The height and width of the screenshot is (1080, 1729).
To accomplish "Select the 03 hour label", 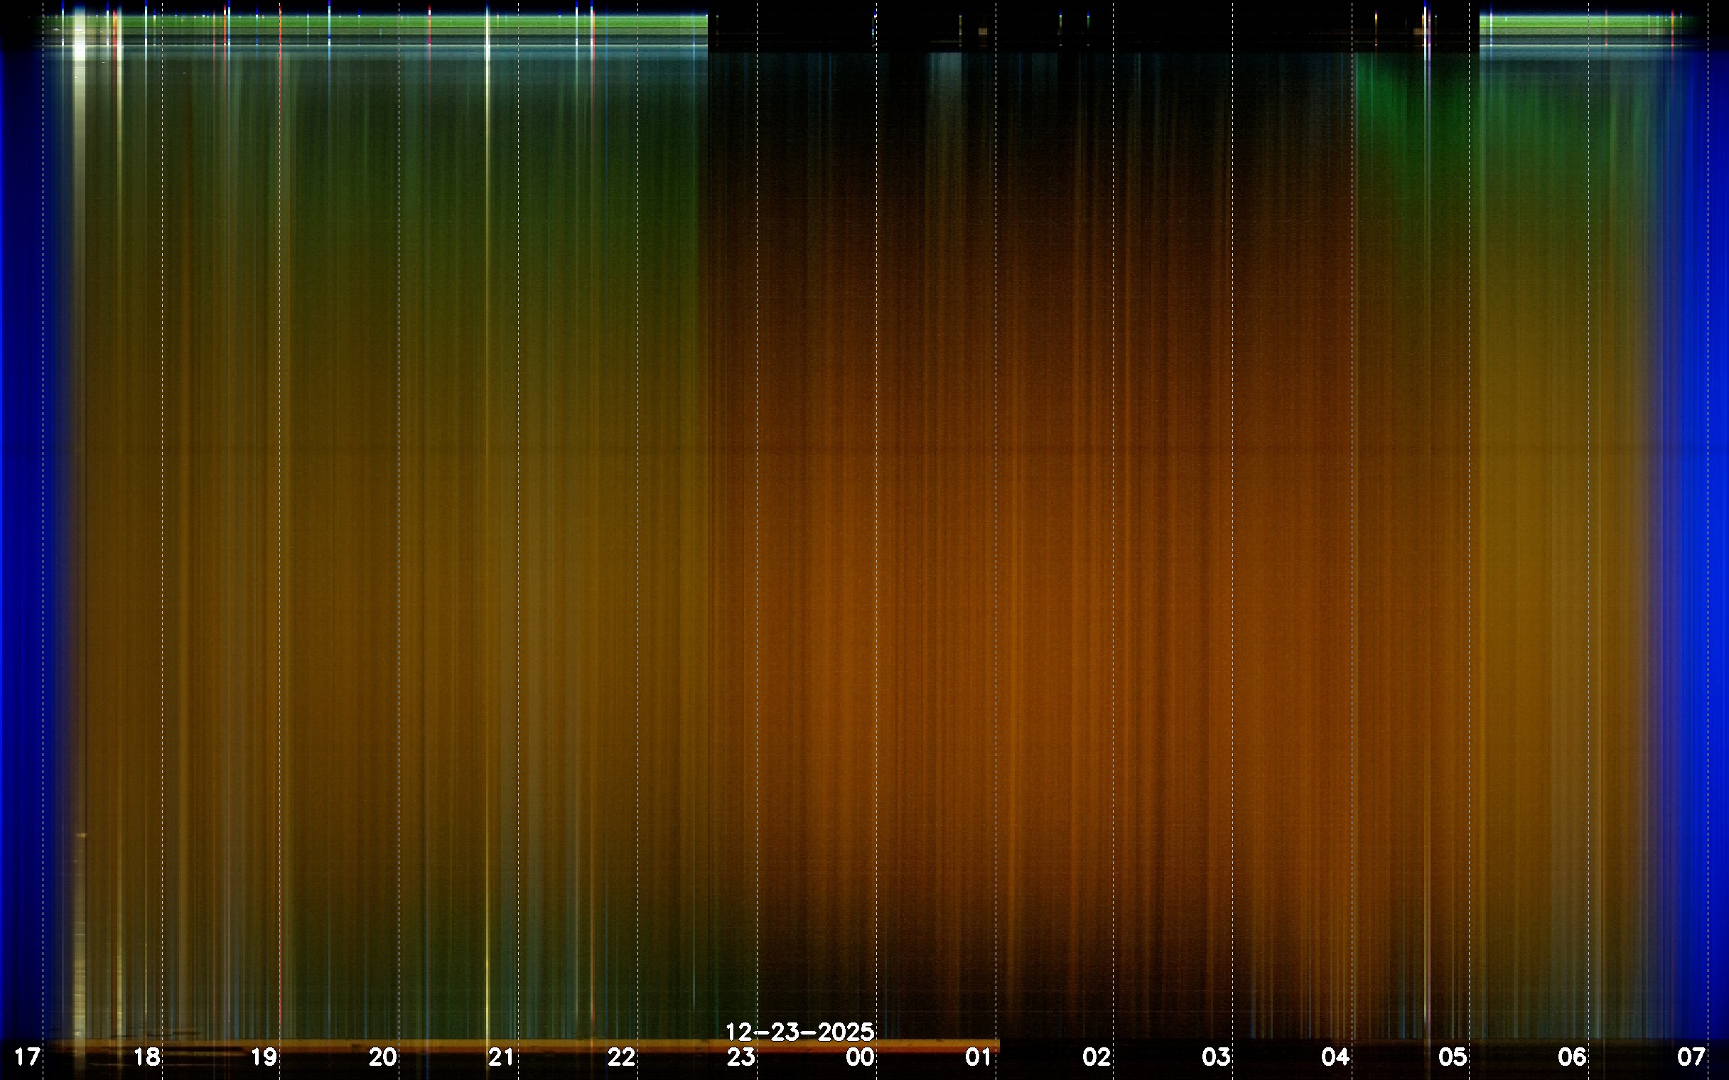I will tap(1216, 1057).
